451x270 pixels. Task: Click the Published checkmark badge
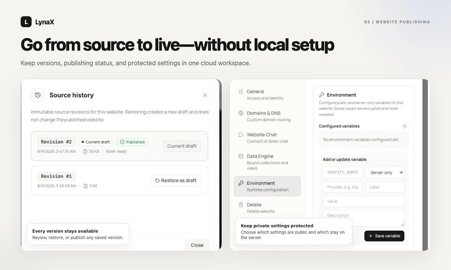click(132, 142)
